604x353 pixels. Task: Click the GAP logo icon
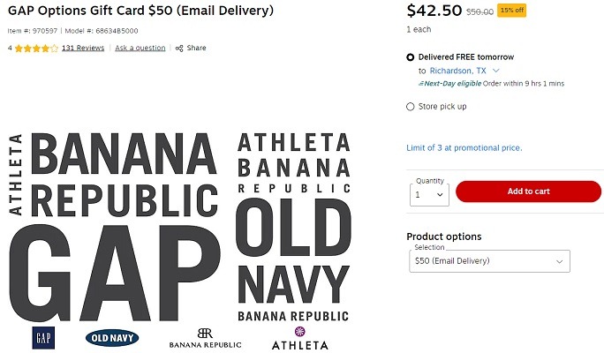point(43,338)
